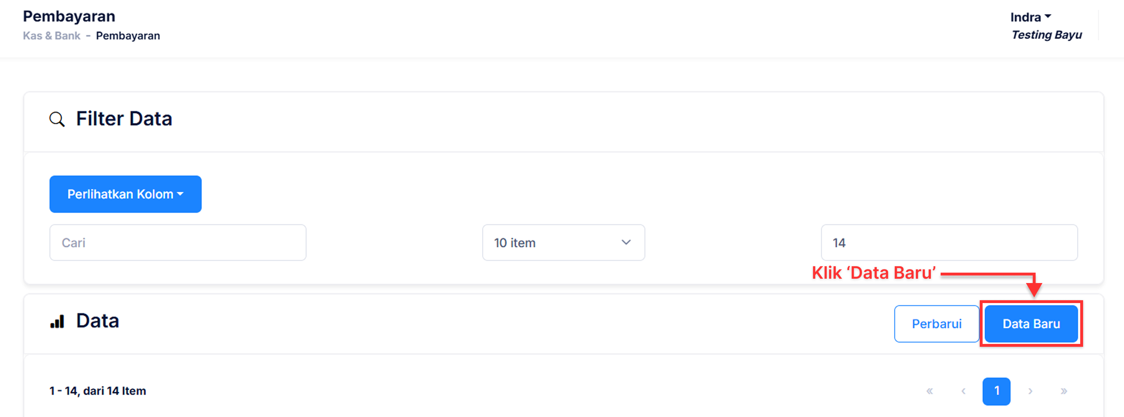Go to the next page arrow

tap(1030, 391)
